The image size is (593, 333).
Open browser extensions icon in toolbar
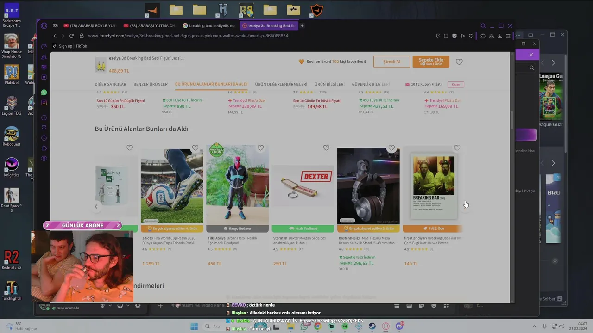(483, 36)
